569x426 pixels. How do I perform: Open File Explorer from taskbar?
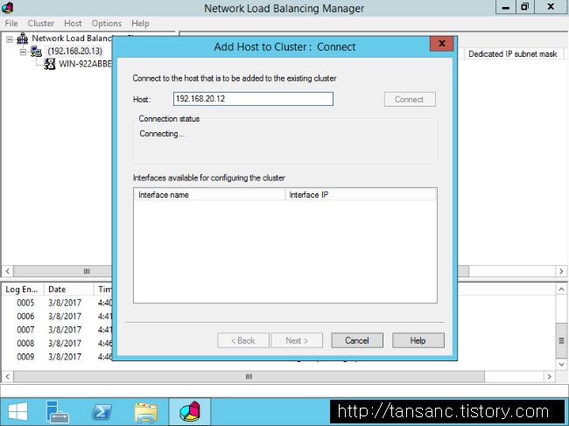coord(146,412)
